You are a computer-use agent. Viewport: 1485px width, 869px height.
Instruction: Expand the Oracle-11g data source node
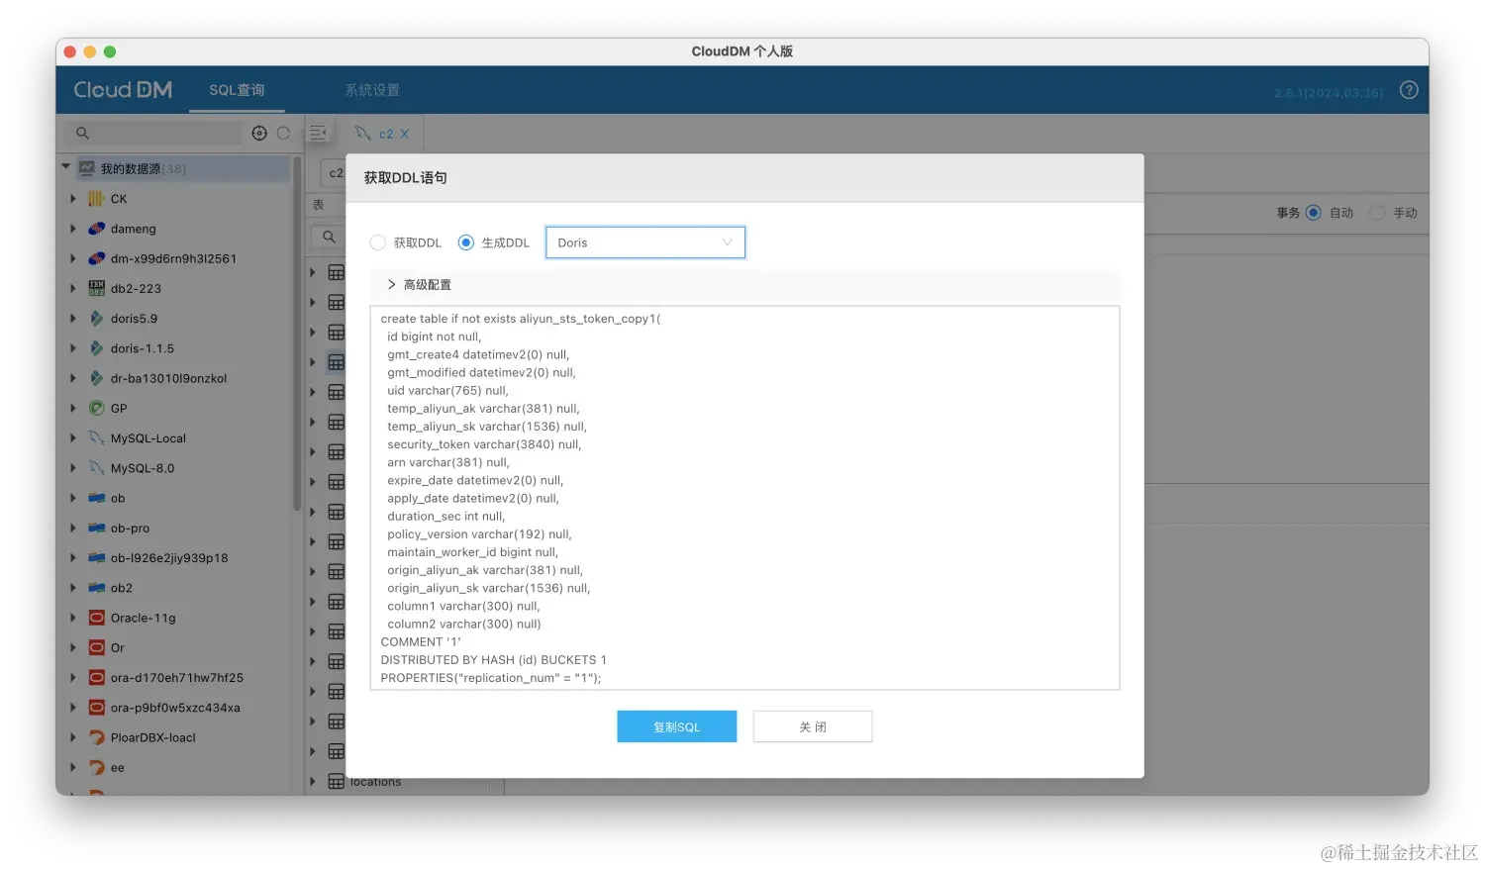coord(72,618)
